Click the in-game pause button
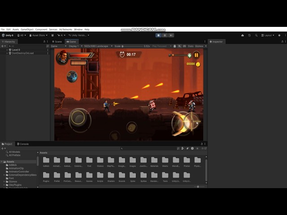The width and height of the screenshot is (287, 215). click(196, 55)
